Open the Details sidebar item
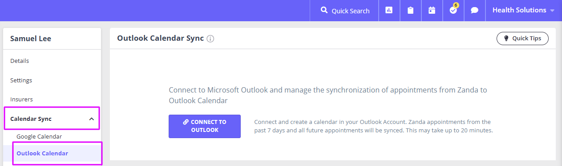This screenshot has width=562, height=166. pyautogui.click(x=20, y=61)
